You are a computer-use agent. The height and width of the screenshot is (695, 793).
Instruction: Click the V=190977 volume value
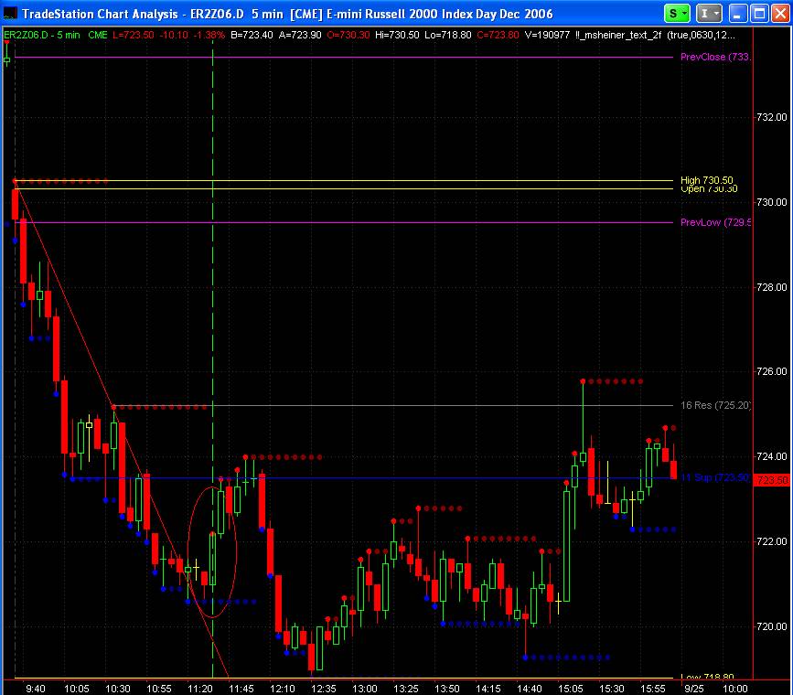[547, 35]
